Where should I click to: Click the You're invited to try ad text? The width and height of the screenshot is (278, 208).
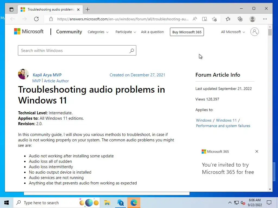[x=228, y=168]
